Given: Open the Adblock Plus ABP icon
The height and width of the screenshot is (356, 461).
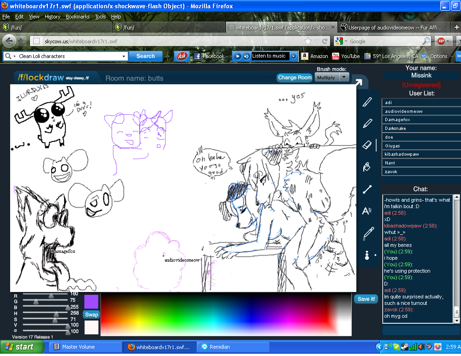Looking at the screenshot, I should tap(441, 41).
